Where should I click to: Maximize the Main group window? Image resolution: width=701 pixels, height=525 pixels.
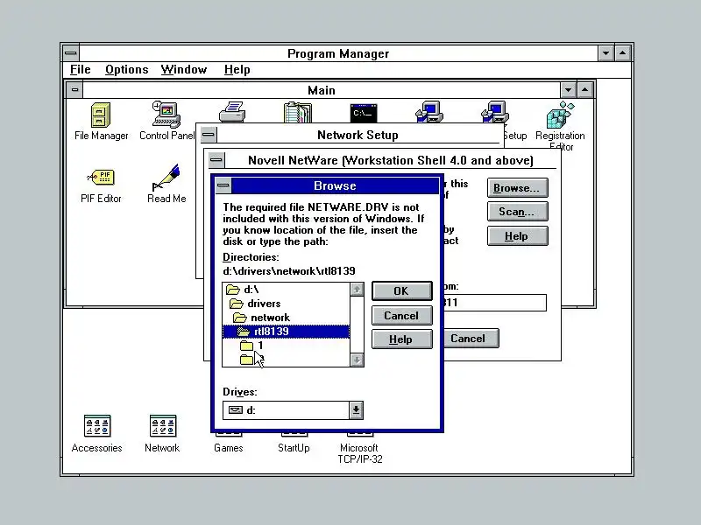point(585,90)
